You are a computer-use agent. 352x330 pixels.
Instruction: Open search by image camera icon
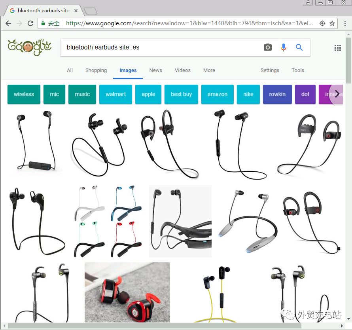tap(268, 47)
